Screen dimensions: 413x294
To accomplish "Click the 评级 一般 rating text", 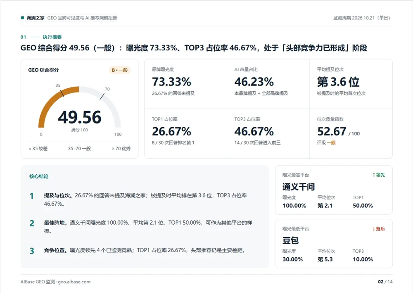I will [326, 142].
